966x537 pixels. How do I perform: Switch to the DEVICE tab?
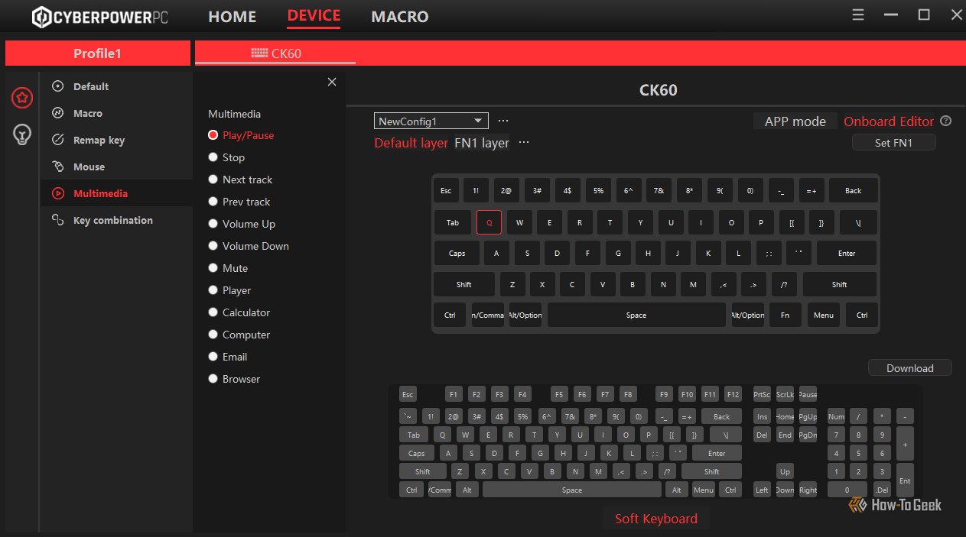[314, 16]
